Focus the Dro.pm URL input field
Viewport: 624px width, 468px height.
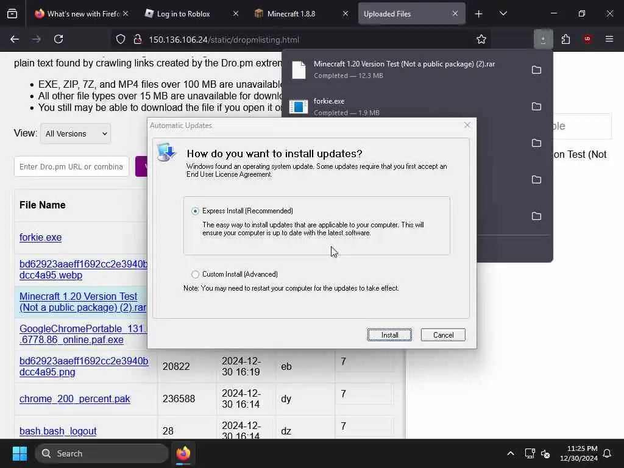pos(72,166)
